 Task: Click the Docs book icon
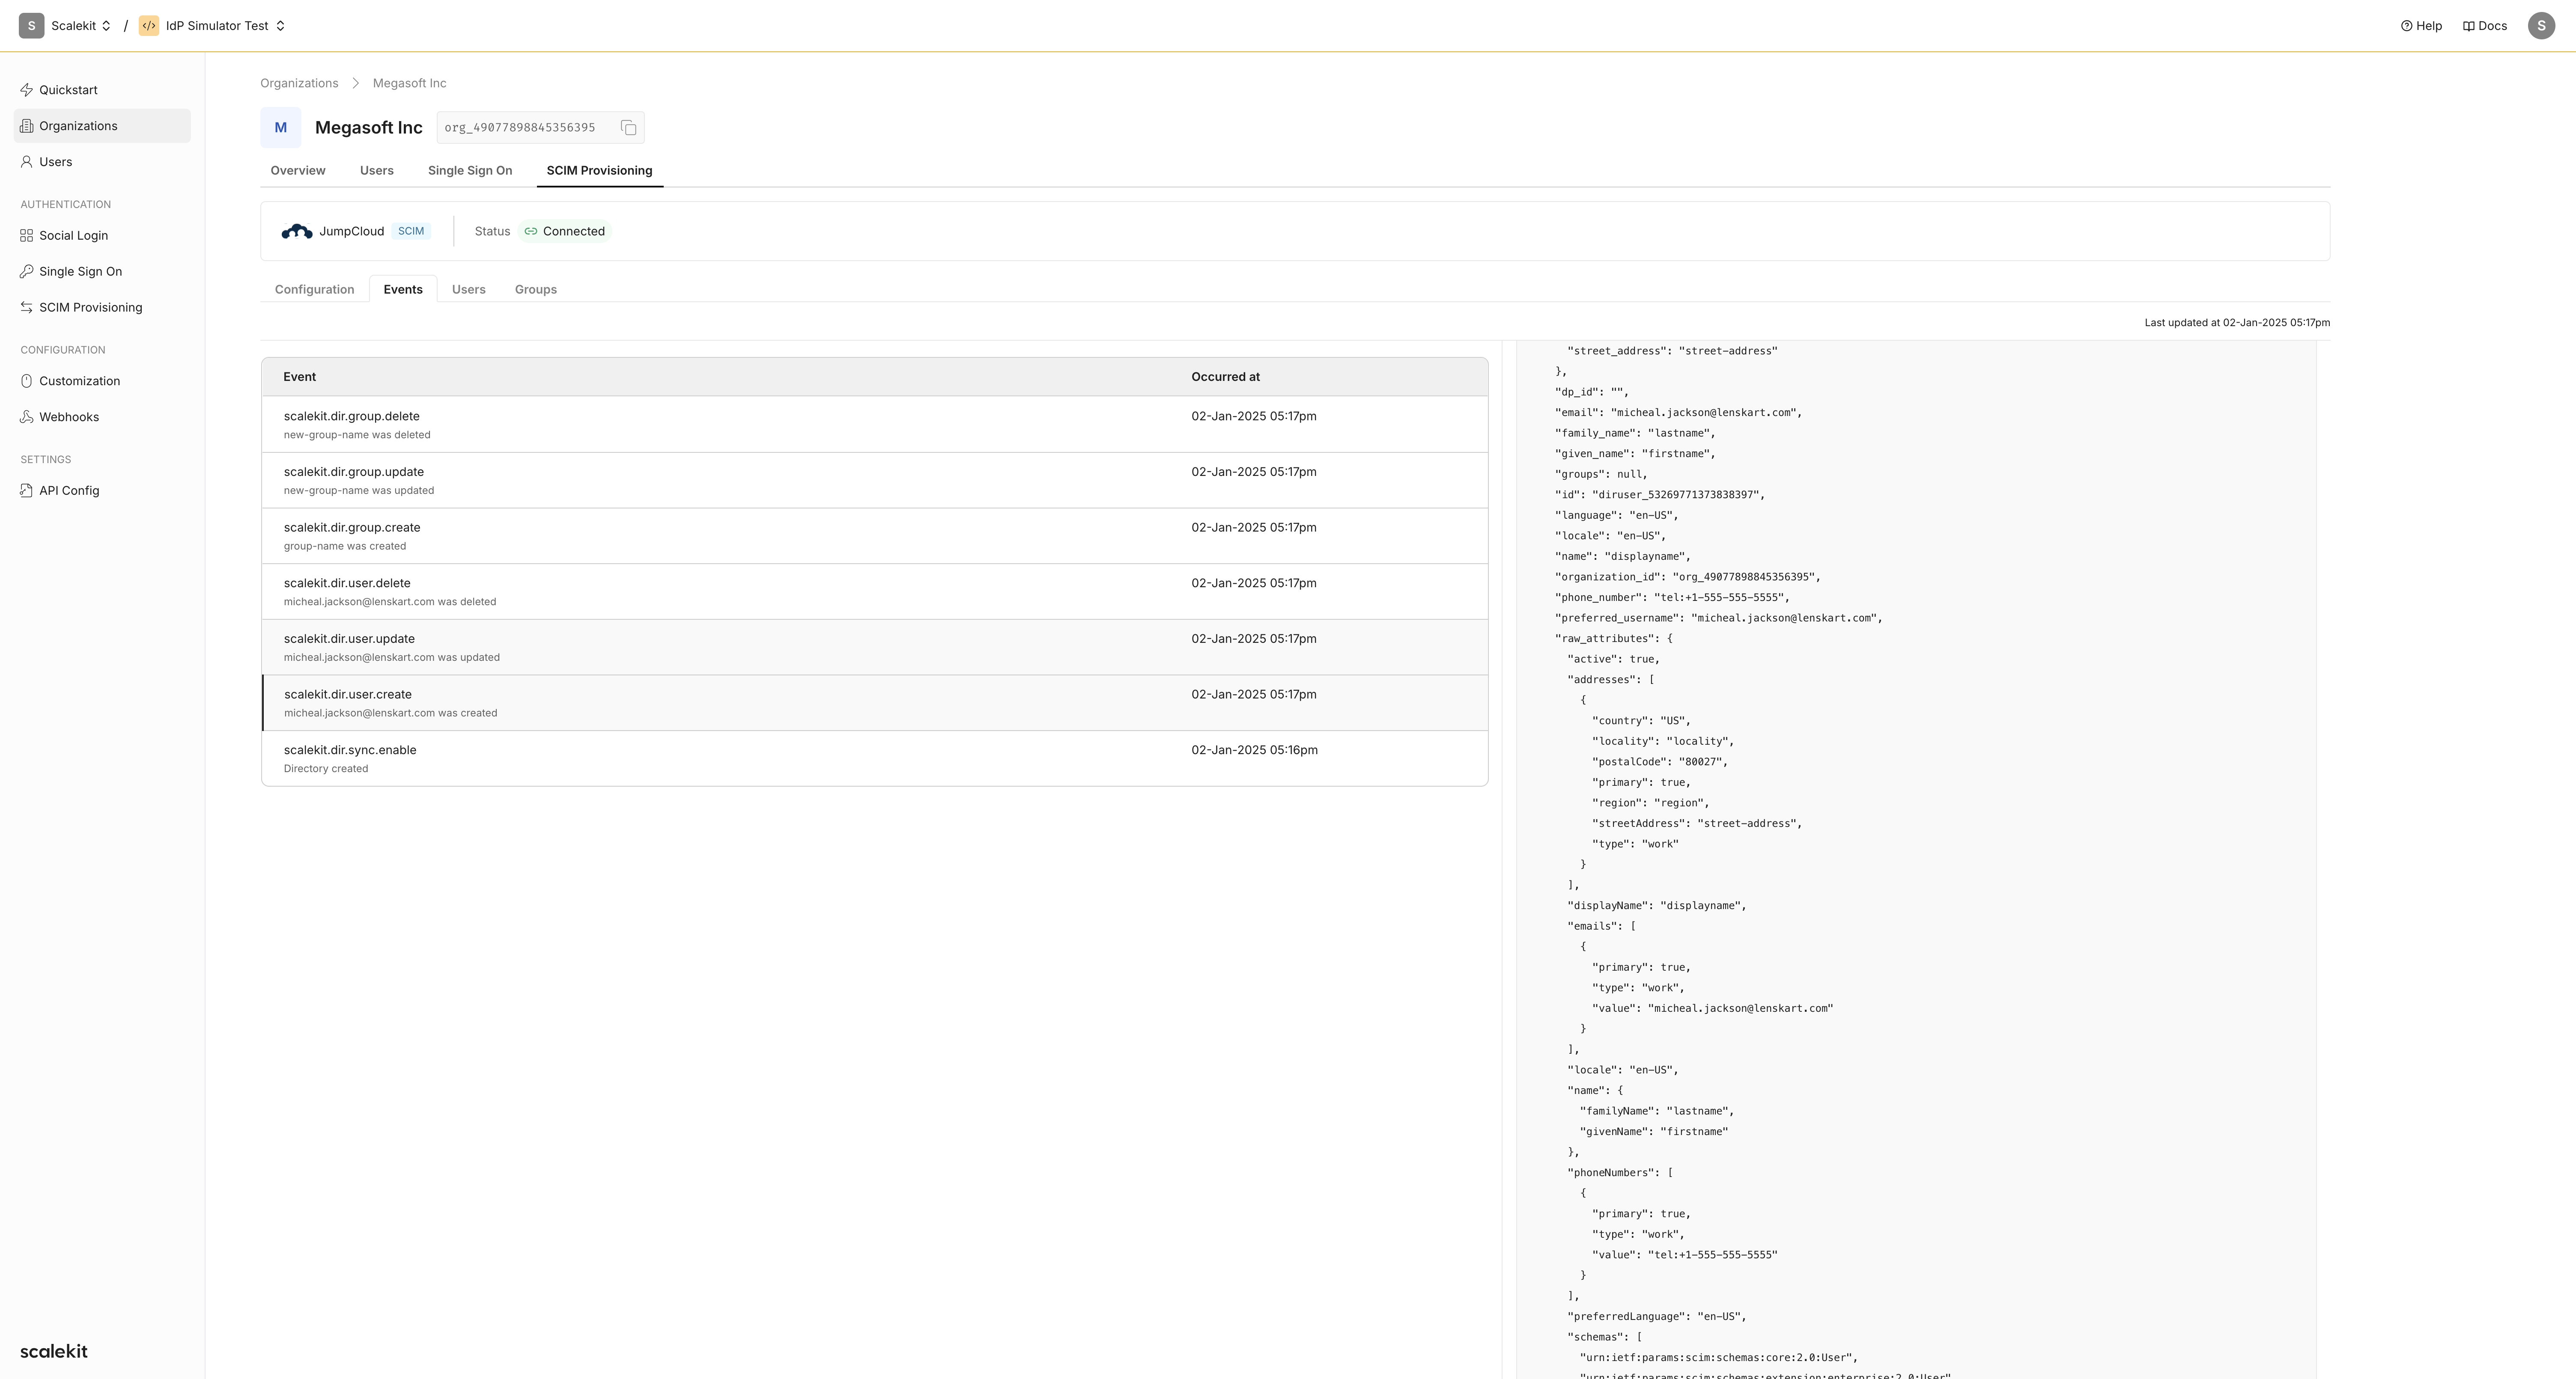pyautogui.click(x=2468, y=26)
